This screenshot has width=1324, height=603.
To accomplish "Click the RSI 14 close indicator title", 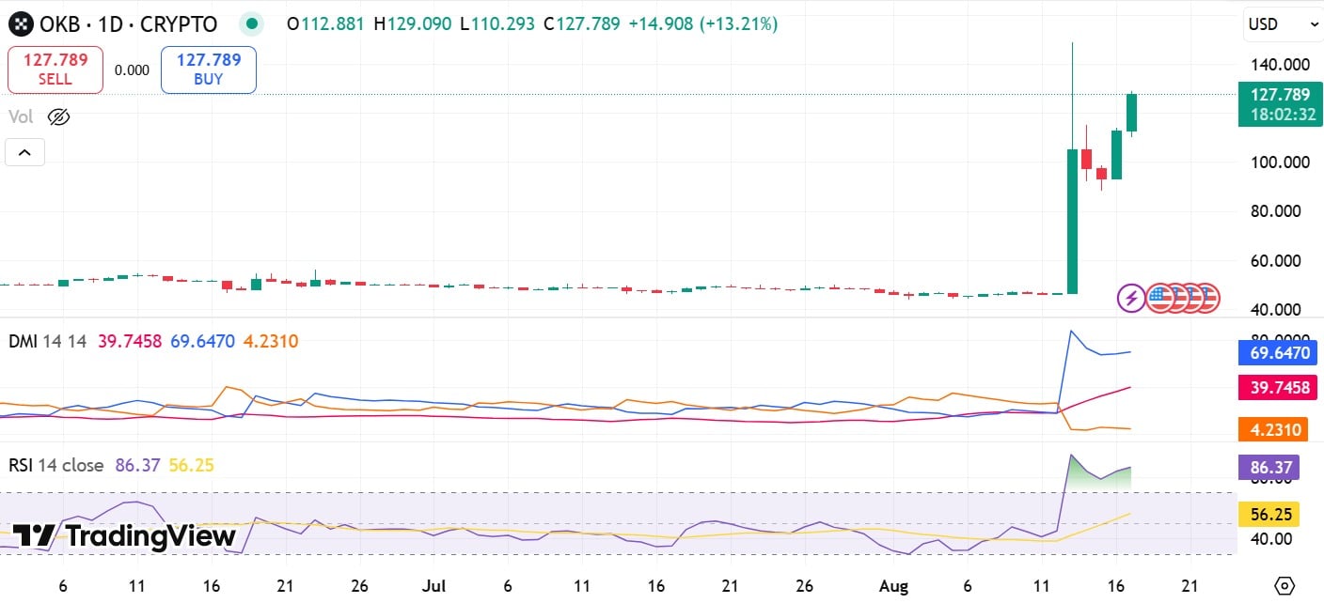I will (x=55, y=465).
